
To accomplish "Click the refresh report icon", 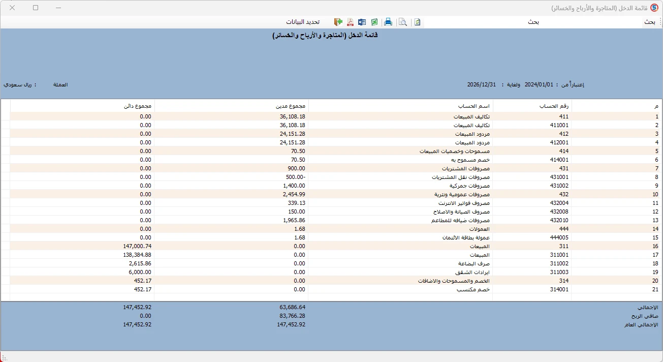I will pos(417,22).
